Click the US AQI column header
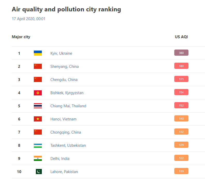This screenshot has height=179, width=205. click(x=181, y=37)
